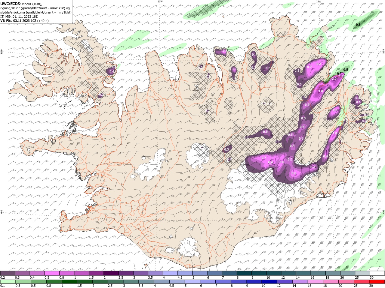Click the '15W' longitude label
The width and height of the screenshot is (385, 288).
click(x=319, y=1)
